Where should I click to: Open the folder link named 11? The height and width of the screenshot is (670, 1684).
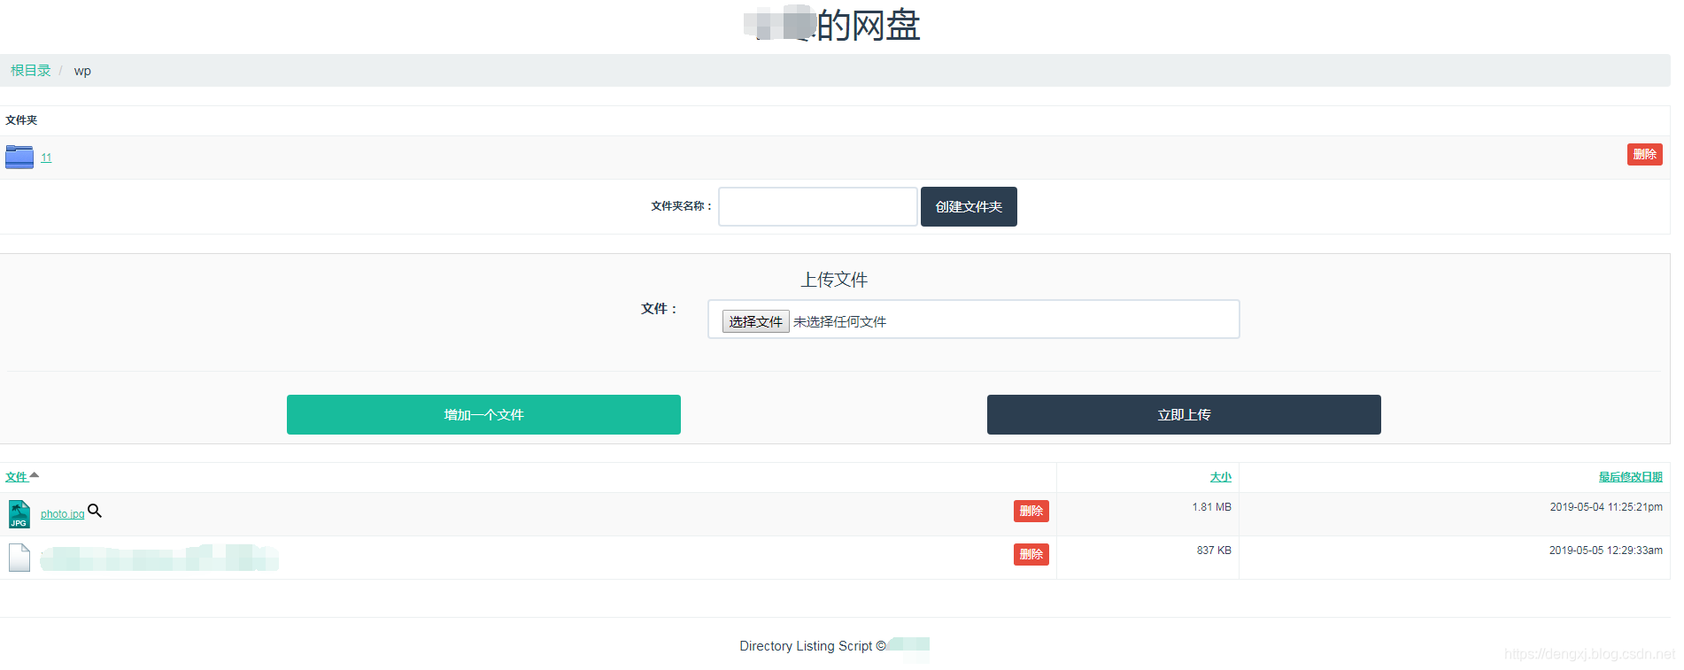tap(46, 158)
